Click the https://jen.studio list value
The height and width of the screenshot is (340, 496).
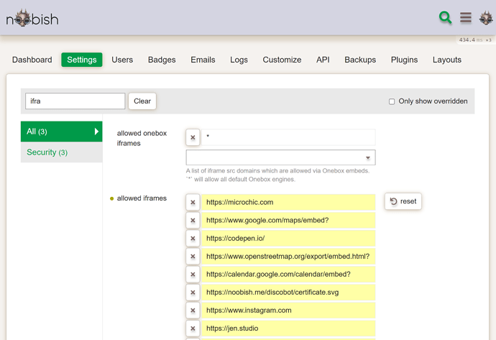click(x=288, y=328)
